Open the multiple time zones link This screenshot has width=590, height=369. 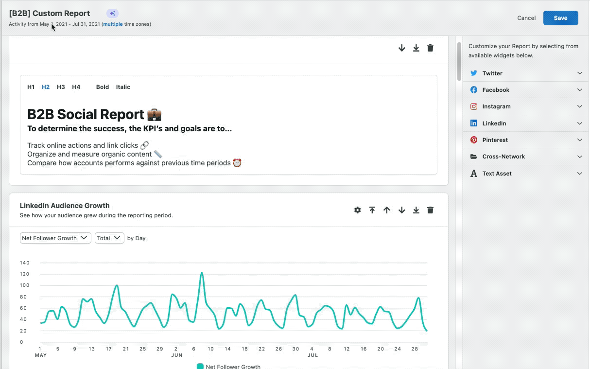tap(113, 24)
